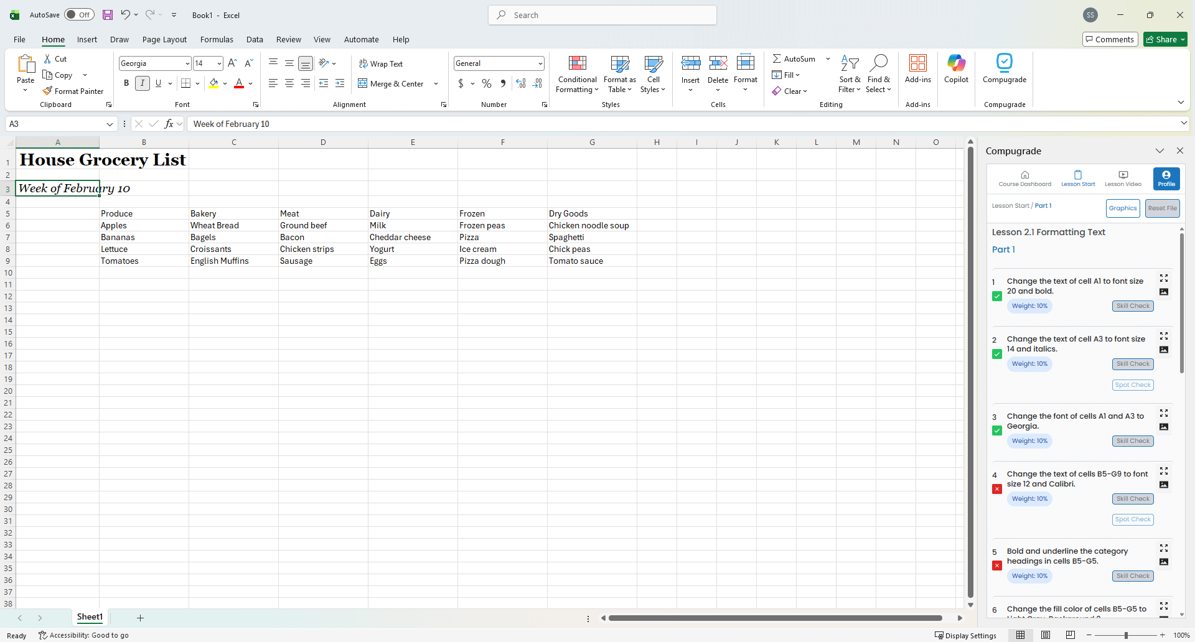Click the Reset File button
Viewport: 1195px width, 642px height.
click(1162, 208)
